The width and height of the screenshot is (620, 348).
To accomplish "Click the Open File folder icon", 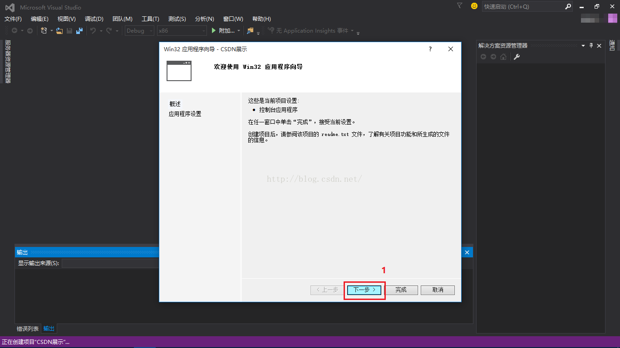I will coord(59,31).
